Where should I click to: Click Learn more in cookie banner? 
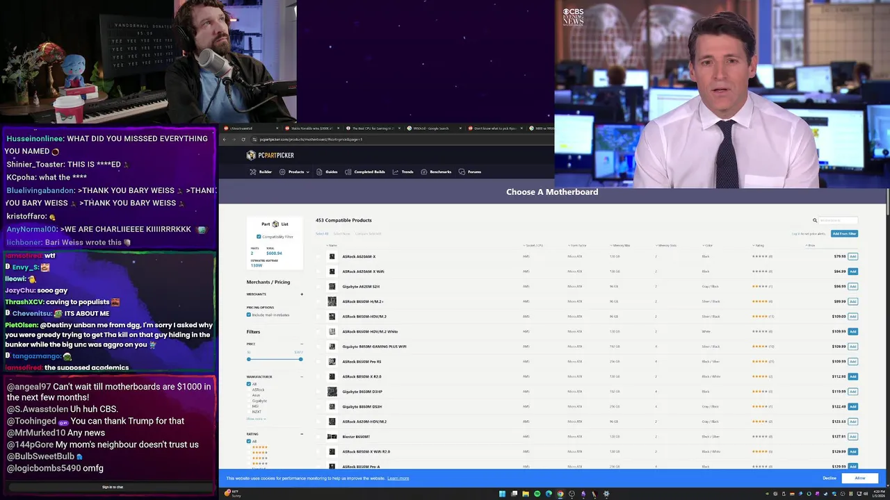[398, 478]
